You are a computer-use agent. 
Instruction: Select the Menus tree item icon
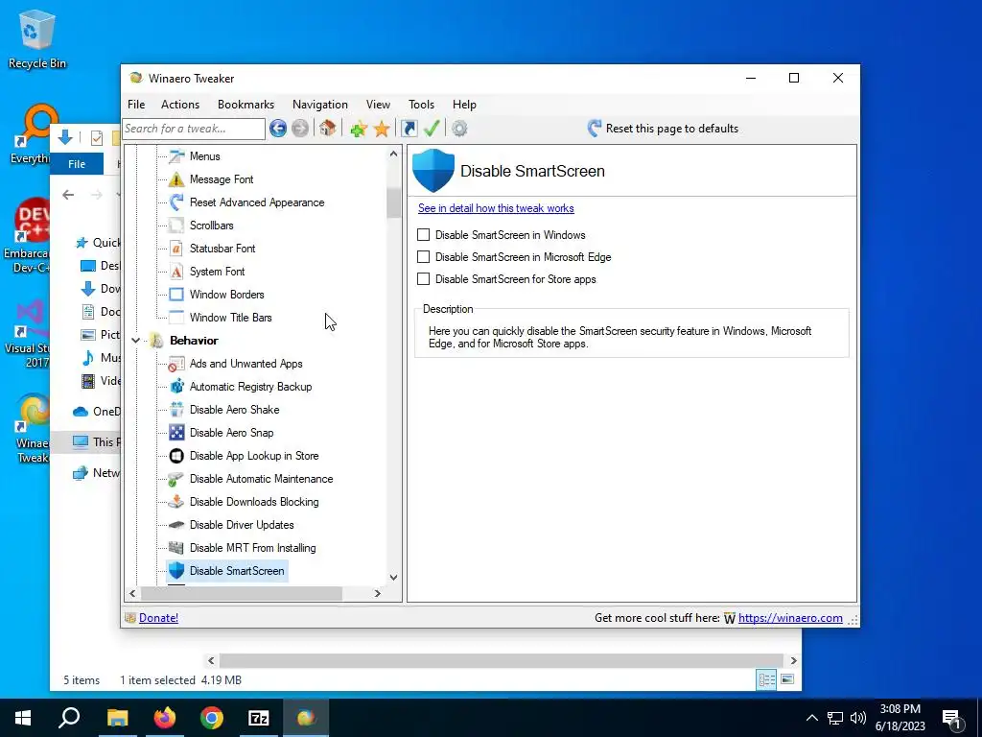click(176, 156)
